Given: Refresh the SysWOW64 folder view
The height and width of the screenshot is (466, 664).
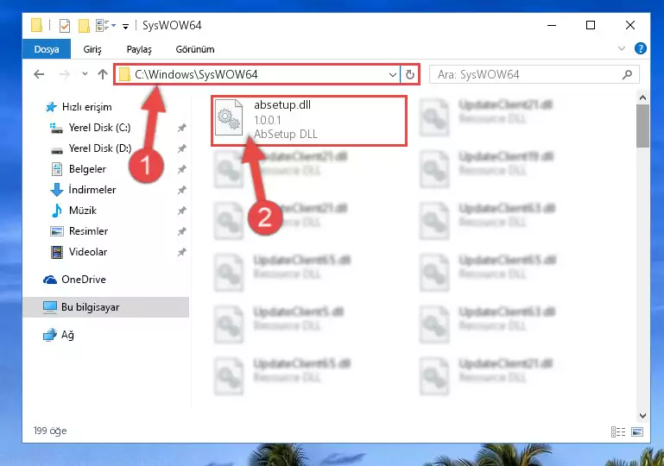Looking at the screenshot, I should point(409,75).
